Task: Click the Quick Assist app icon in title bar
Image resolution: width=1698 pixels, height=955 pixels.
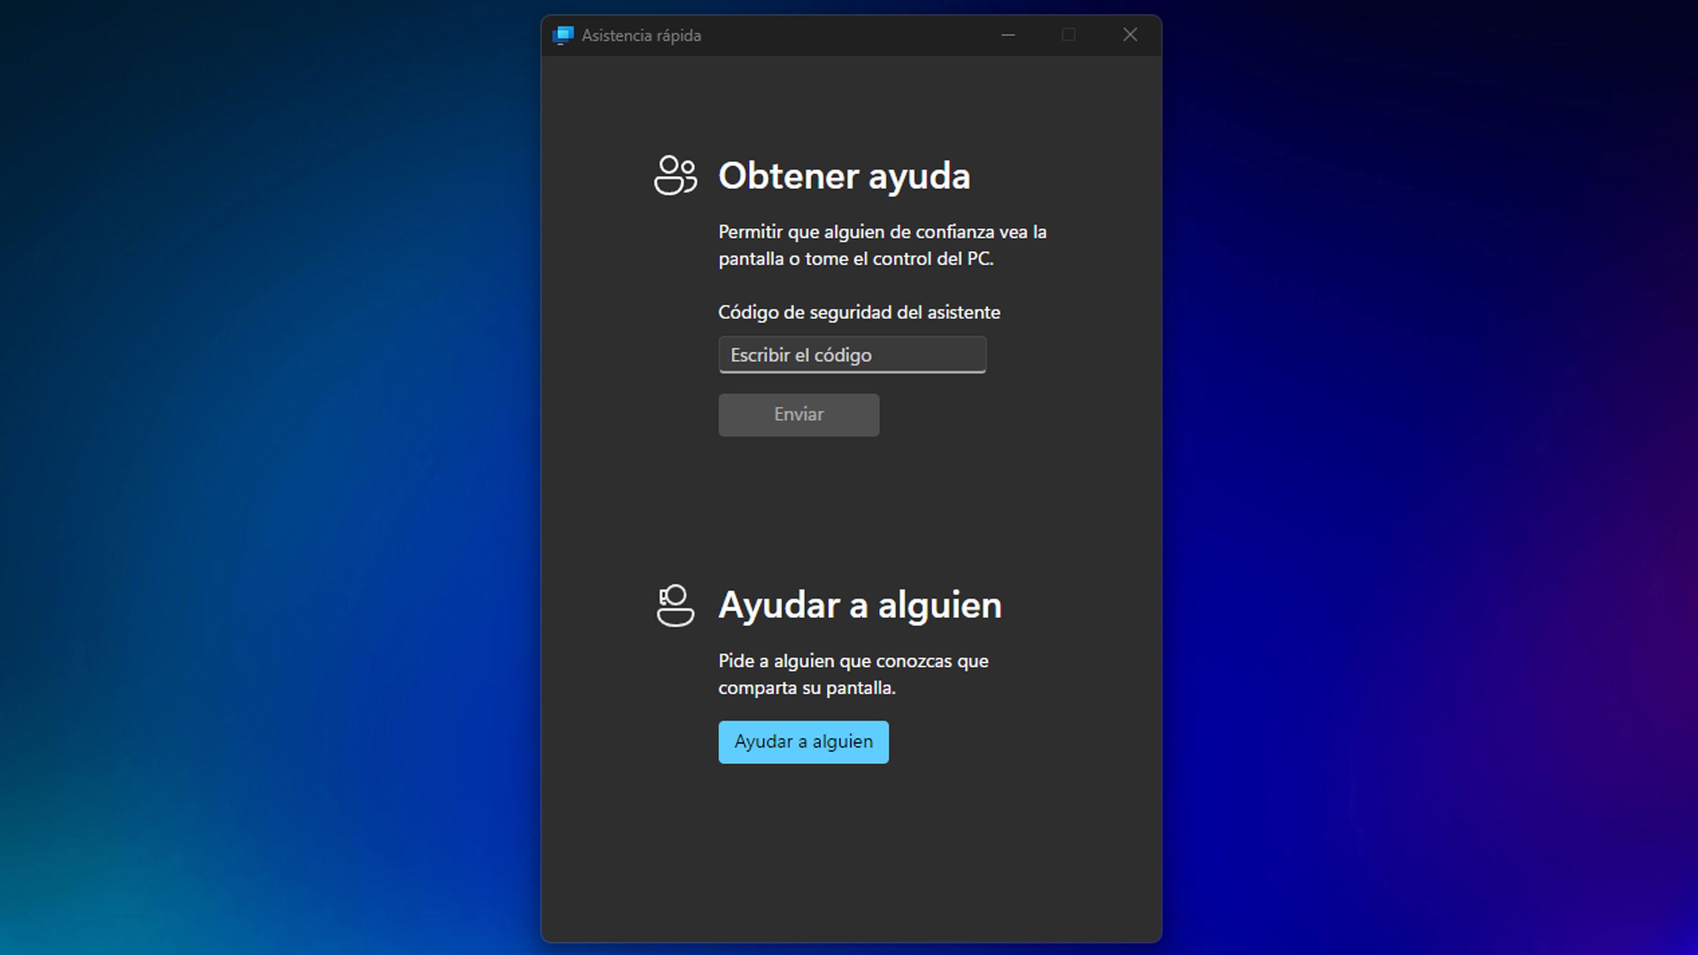Action: click(x=563, y=35)
